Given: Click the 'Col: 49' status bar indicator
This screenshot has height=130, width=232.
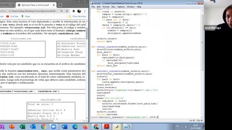Looking at the screenshot, I should coord(200,120).
